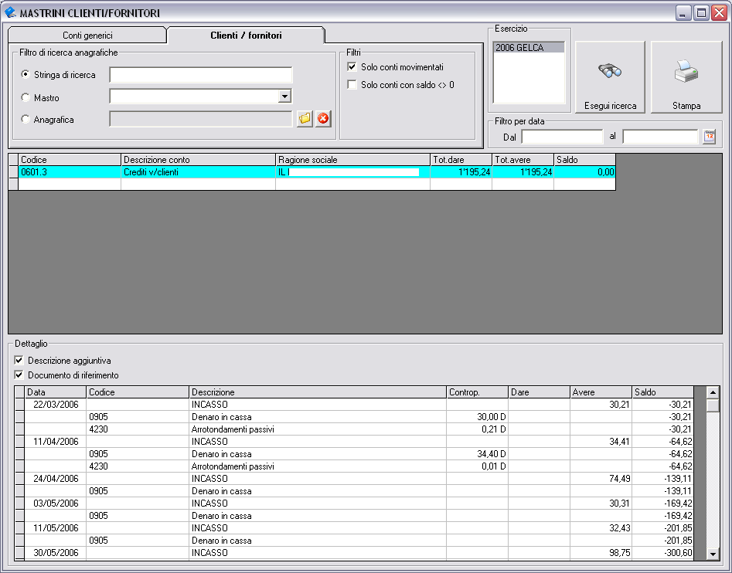Toggle Descrizione aggiuntiva checkbox

[19, 361]
